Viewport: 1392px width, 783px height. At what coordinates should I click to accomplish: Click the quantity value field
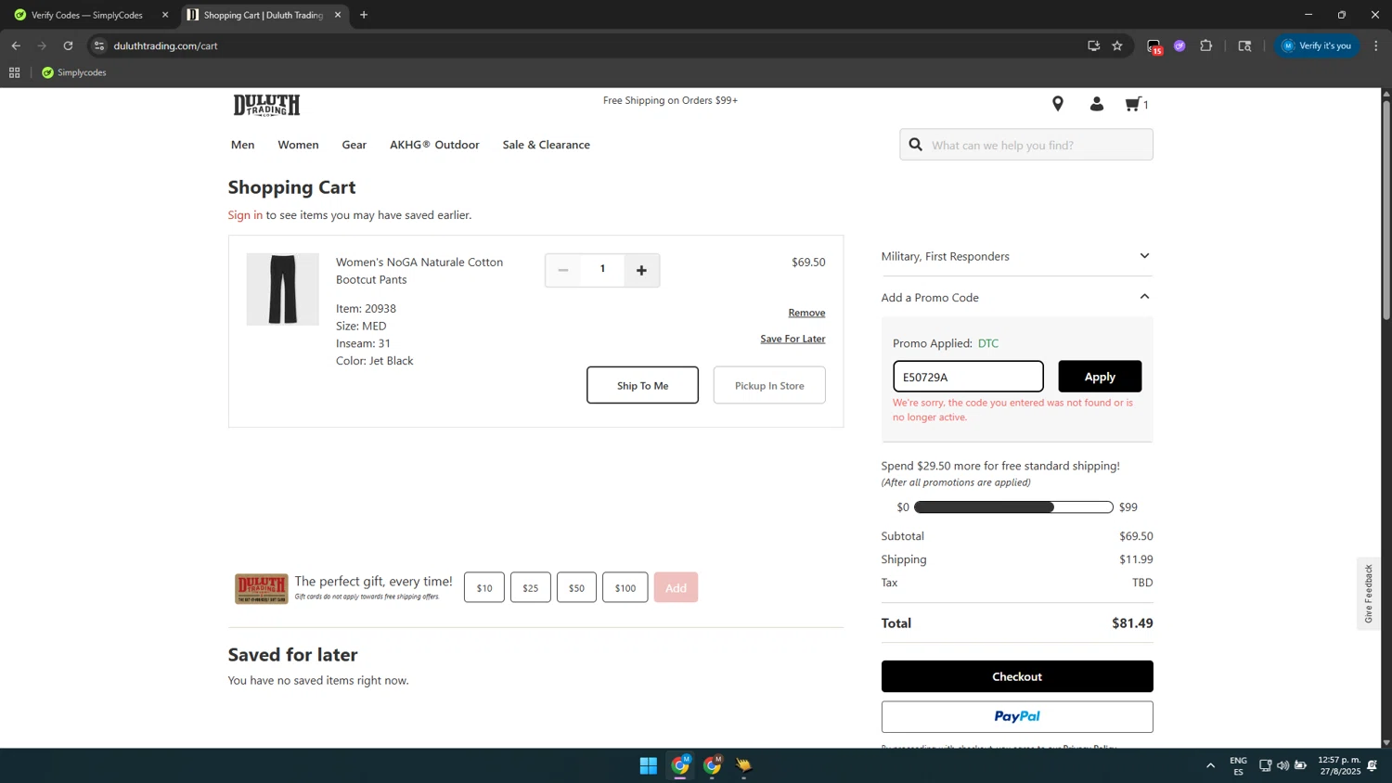[x=602, y=270]
